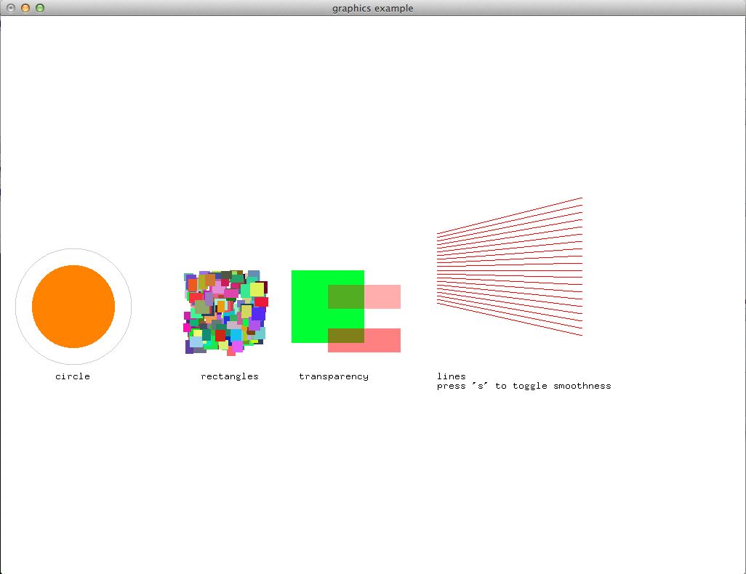Screen dimensions: 746x574
Task: Click the darker green overlap region
Action: tap(348, 296)
